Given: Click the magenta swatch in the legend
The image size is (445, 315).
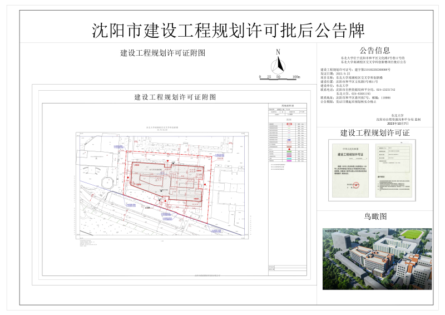Looking at the screenshot, I should (x=289, y=161).
